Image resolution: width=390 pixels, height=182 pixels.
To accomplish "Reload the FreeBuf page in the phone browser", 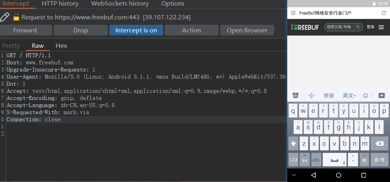I will 384,13.
